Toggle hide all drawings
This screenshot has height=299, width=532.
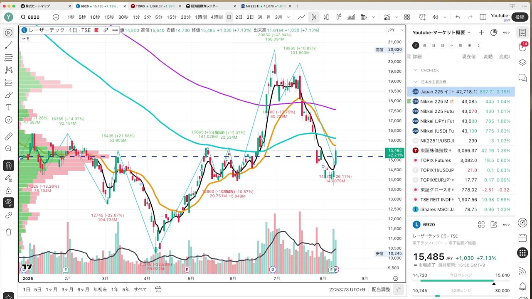tap(9, 203)
